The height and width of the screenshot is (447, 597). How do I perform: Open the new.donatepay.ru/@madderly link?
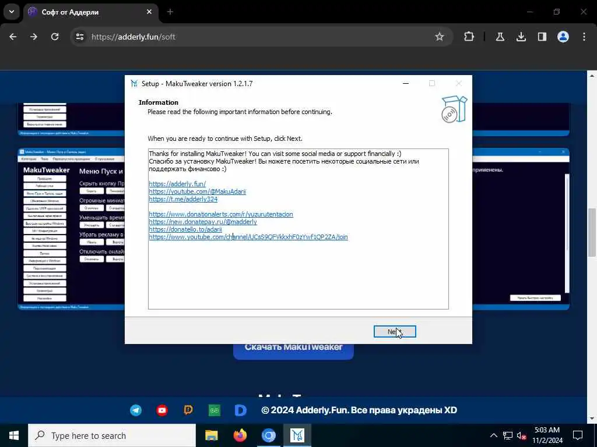(x=203, y=222)
